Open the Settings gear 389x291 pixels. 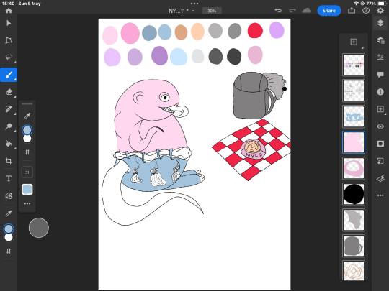(x=380, y=11)
